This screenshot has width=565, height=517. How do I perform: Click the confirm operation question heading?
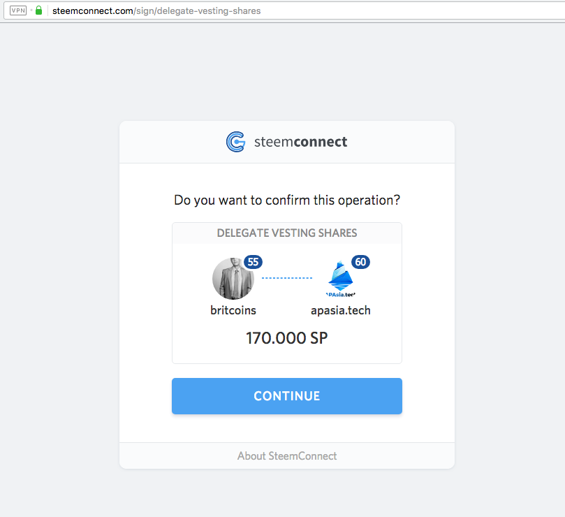tap(287, 200)
